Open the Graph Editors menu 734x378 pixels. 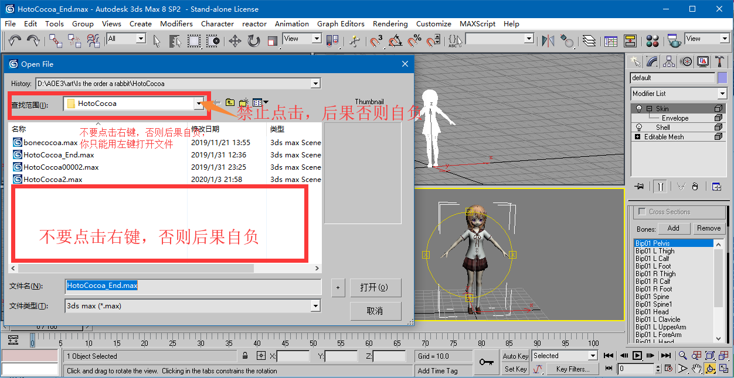point(341,24)
